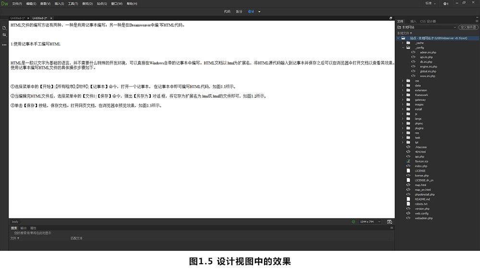Click the Open Documents icon in left toolbar
The image size is (480, 270).
[x=4, y=28]
